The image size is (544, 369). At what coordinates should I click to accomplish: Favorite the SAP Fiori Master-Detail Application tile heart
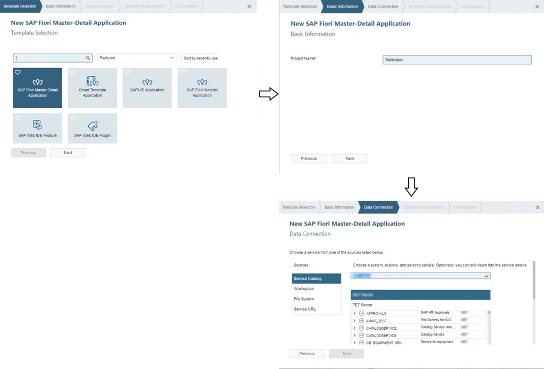(18, 73)
